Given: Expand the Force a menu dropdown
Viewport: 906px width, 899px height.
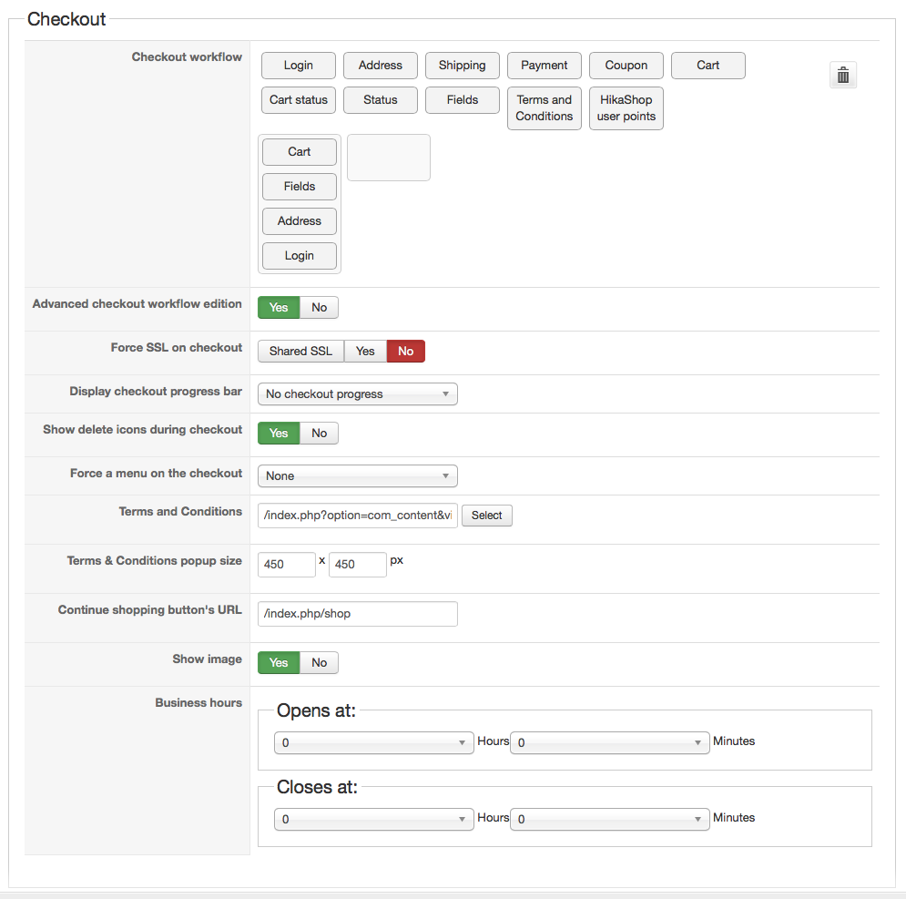Looking at the screenshot, I should point(357,476).
